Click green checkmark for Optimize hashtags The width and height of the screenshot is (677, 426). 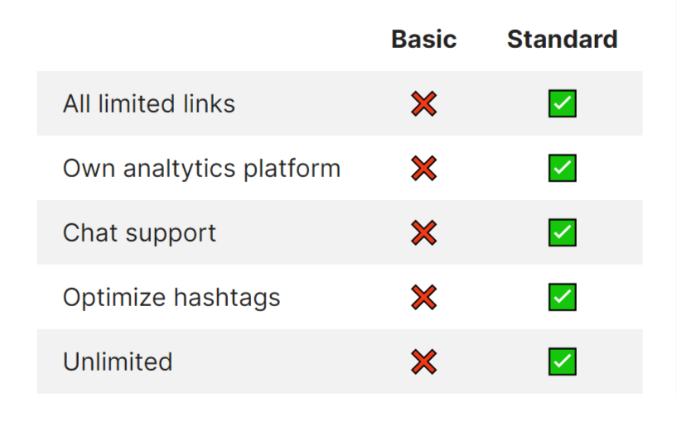click(562, 297)
